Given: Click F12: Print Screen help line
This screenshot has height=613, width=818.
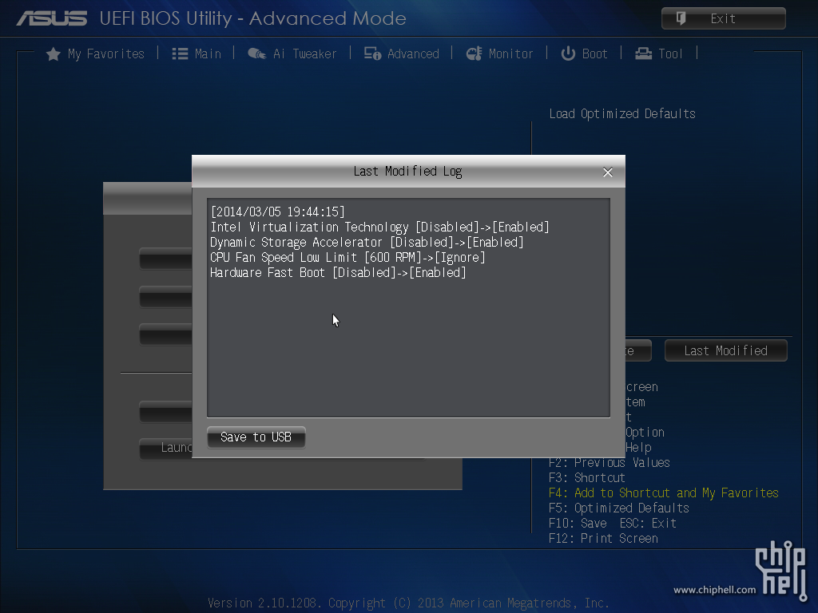Looking at the screenshot, I should (x=604, y=539).
